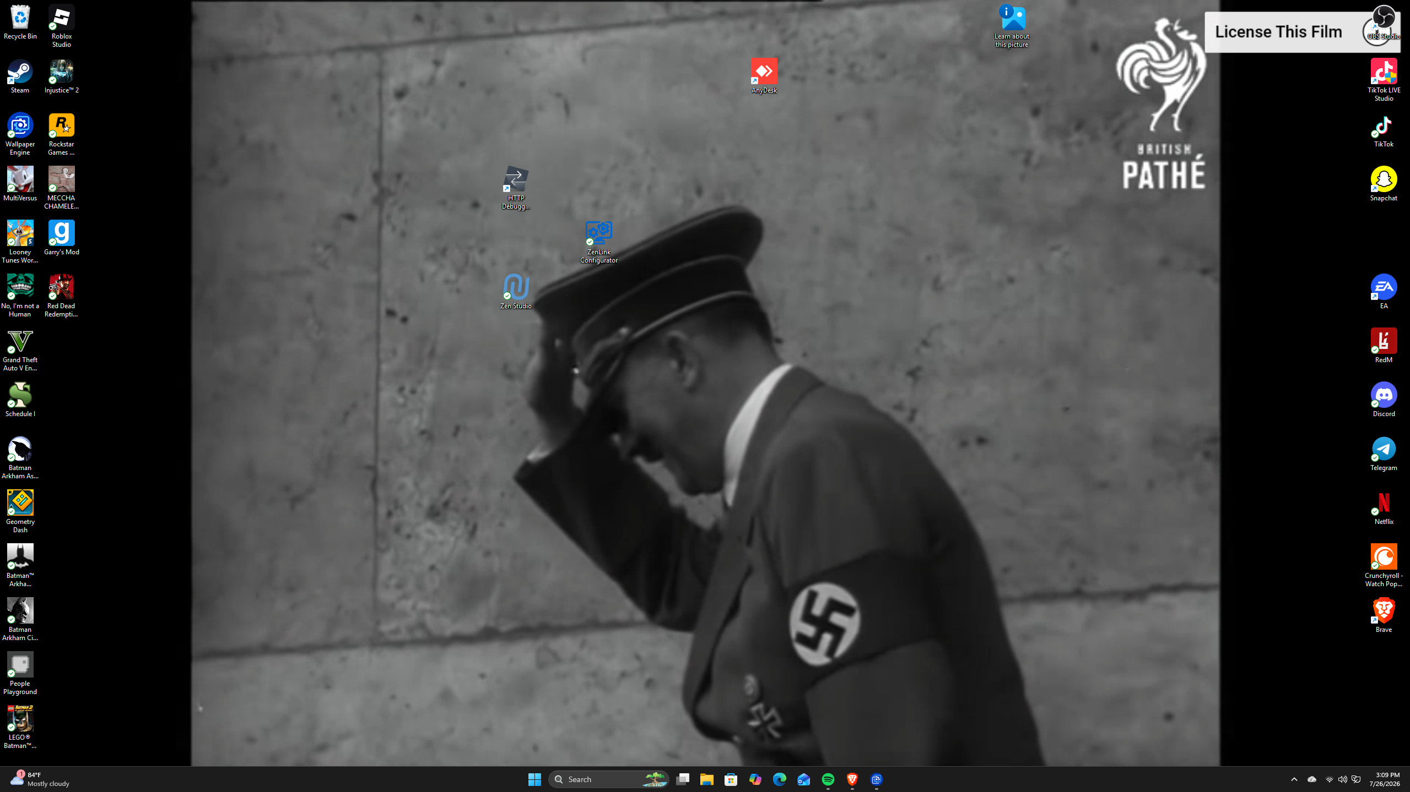
Task: Open File Explorer from the taskbar
Action: [707, 779]
